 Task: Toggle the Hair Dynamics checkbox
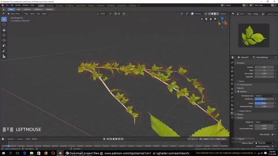click(238, 85)
